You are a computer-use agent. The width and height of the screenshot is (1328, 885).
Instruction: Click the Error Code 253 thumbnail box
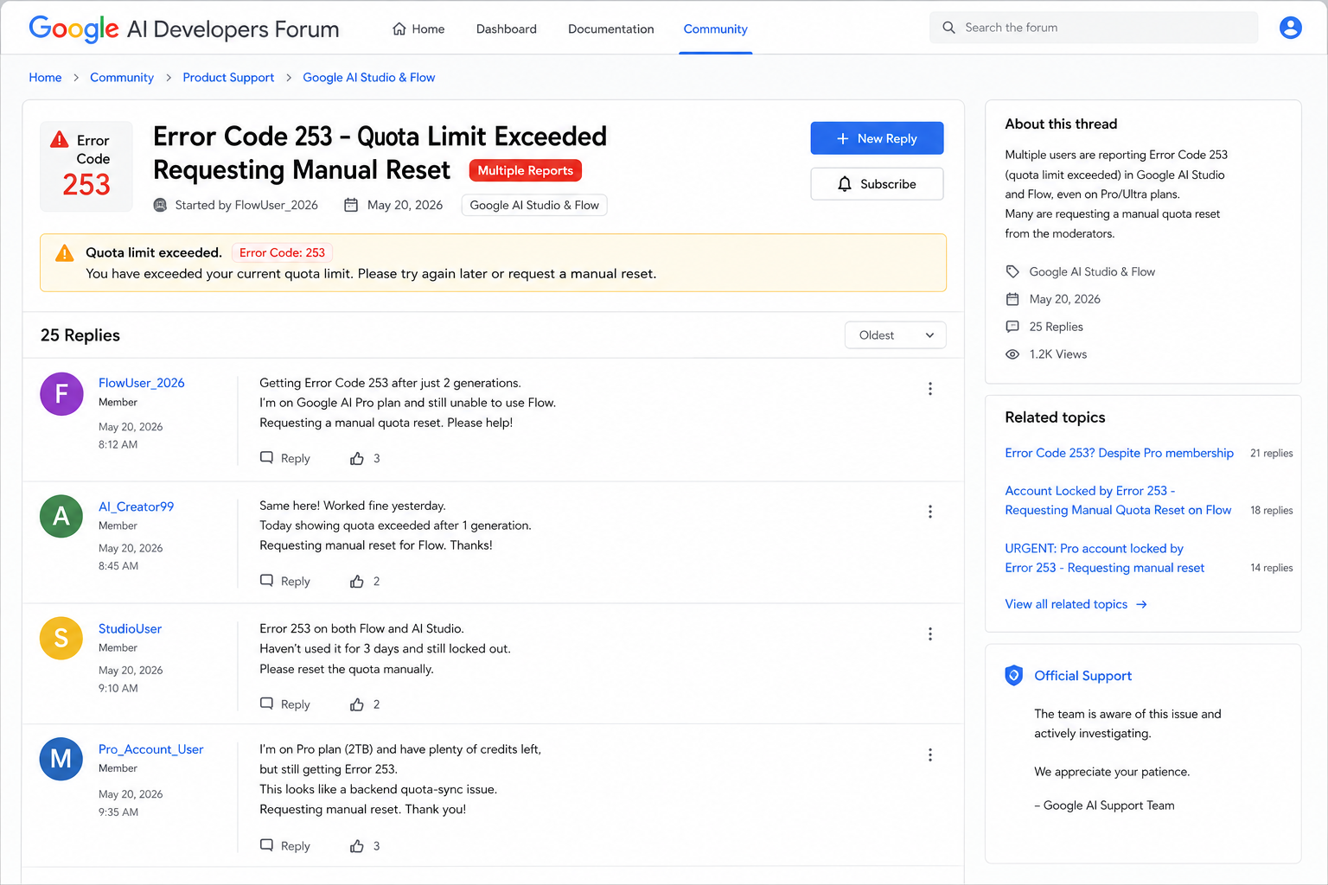coord(86,167)
